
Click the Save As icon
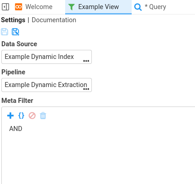coord(15,32)
